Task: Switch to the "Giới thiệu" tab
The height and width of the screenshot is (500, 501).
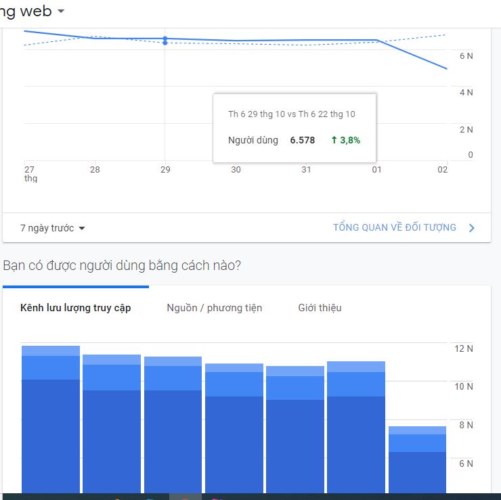Action: point(320,308)
